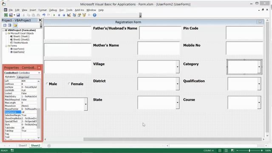The height and width of the screenshot is (153, 272).
Task: Open the Tools menu
Action: [69, 10]
